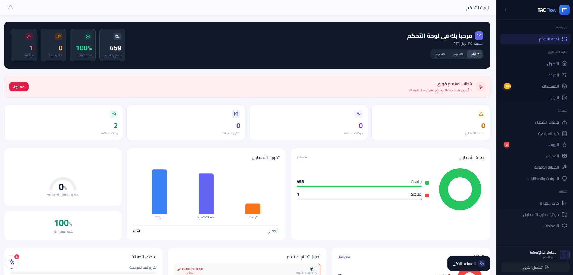Open the المساعد الذكي assistant popup
This screenshot has height=275, width=573.
(468, 263)
